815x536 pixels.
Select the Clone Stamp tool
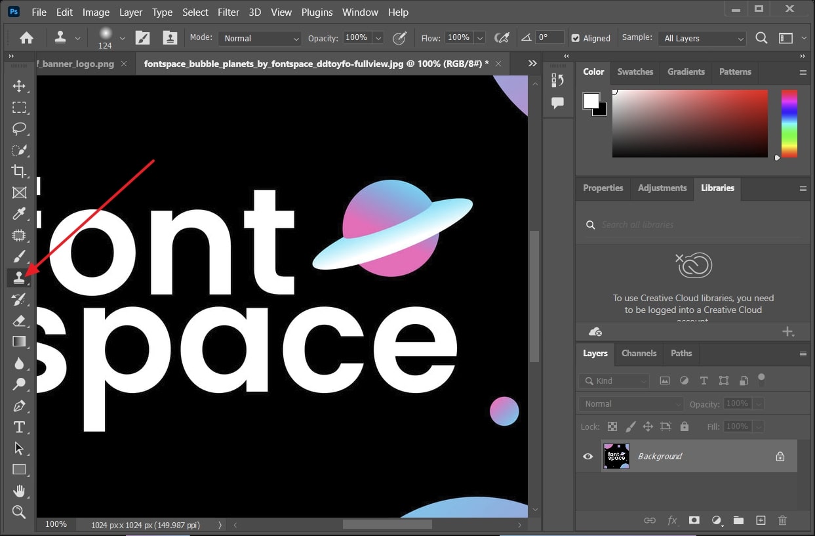(x=19, y=278)
